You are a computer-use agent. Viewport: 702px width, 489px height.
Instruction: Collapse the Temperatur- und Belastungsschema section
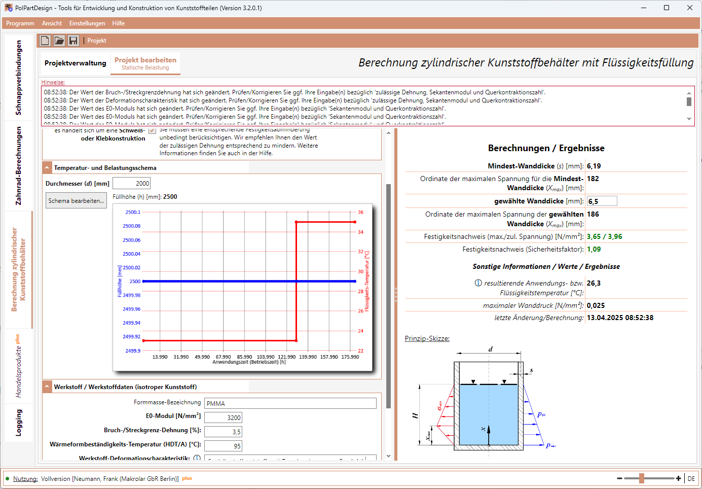pos(47,167)
